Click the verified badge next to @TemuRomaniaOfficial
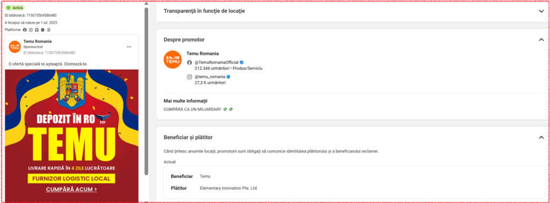550x203 pixels. click(242, 62)
